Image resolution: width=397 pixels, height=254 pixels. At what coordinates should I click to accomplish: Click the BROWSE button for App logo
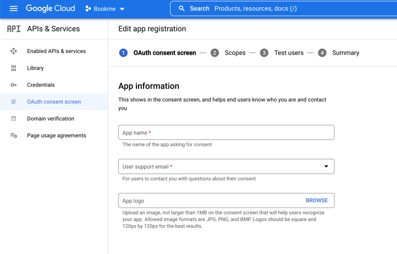click(x=316, y=200)
